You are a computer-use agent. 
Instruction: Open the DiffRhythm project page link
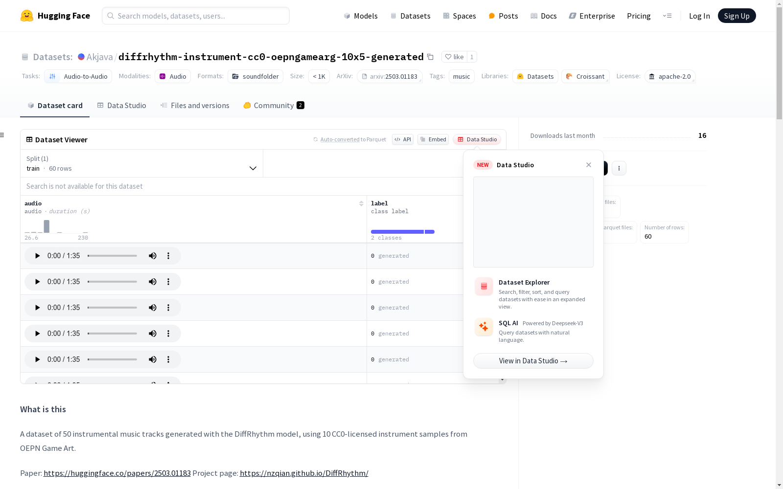(x=304, y=473)
